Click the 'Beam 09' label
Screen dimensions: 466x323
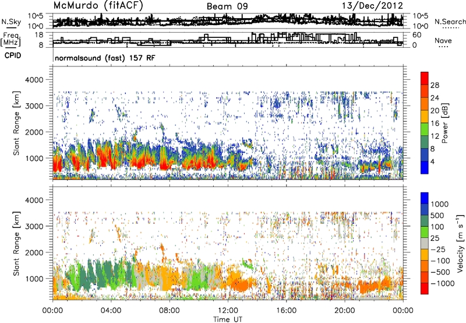click(x=227, y=6)
